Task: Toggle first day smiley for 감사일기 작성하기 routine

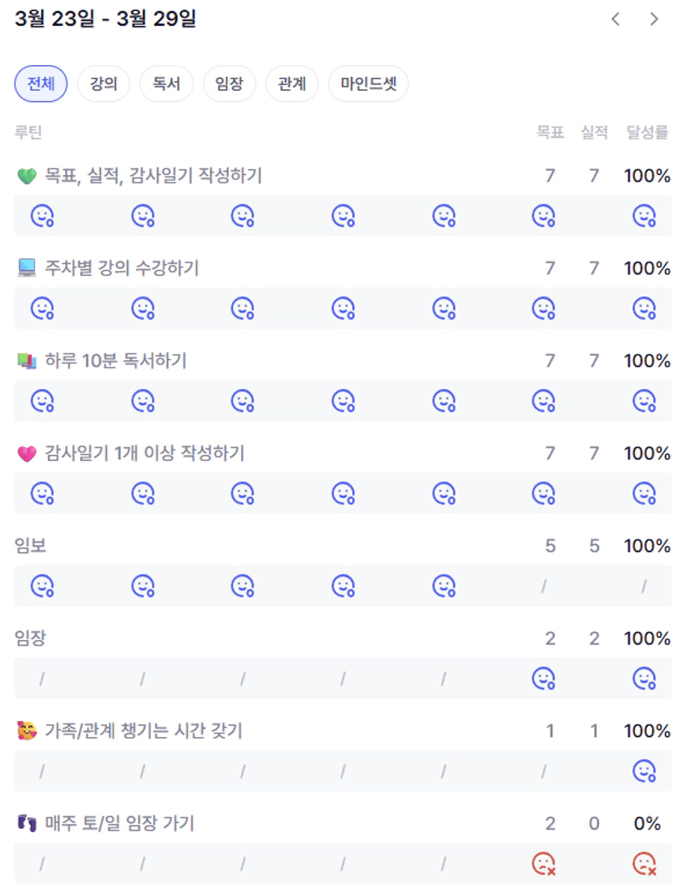Action: (x=42, y=494)
